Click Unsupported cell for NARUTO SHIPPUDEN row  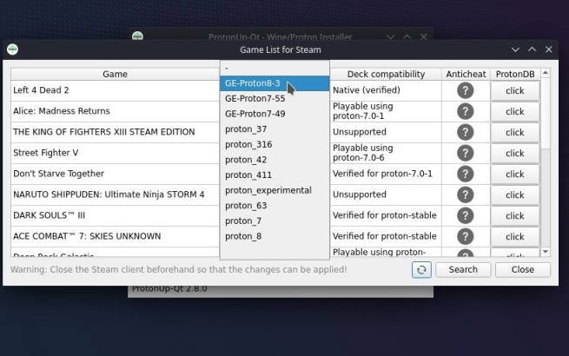tap(386, 194)
